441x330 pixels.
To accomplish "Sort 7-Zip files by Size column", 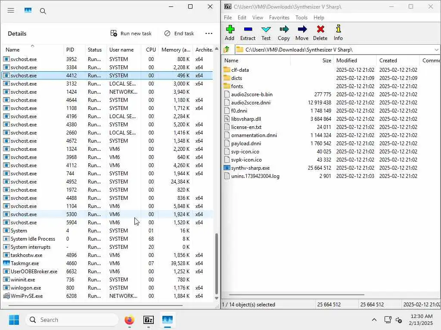I will coord(312,60).
